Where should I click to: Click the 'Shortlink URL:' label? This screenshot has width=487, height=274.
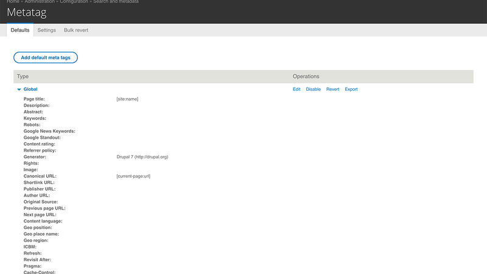click(x=39, y=182)
